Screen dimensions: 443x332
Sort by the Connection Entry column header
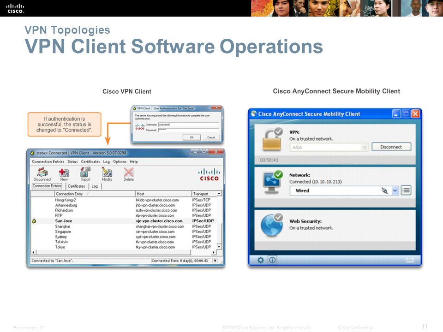[x=95, y=194]
